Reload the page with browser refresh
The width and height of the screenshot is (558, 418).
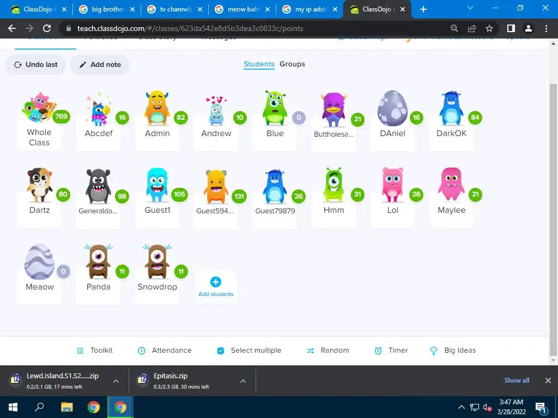click(47, 28)
